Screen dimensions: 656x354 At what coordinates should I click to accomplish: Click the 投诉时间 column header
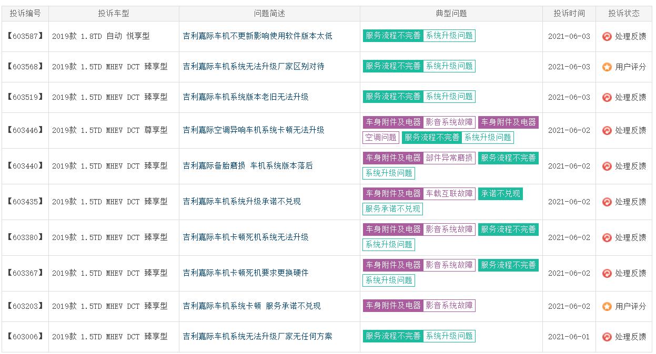pos(569,14)
